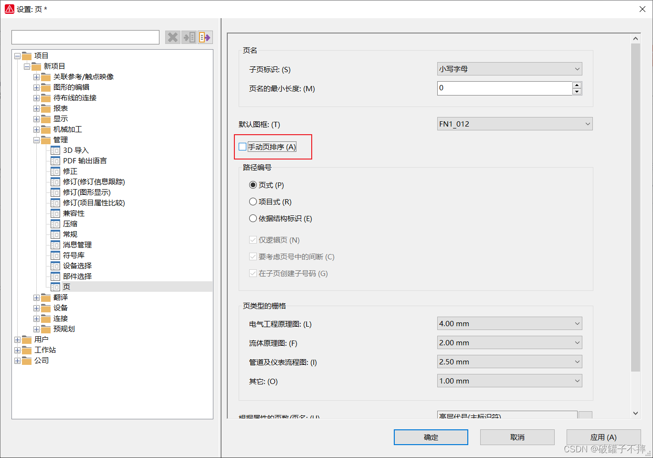653x458 pixels.
Task: Close the 设置: 页 dialog
Action: click(642, 9)
